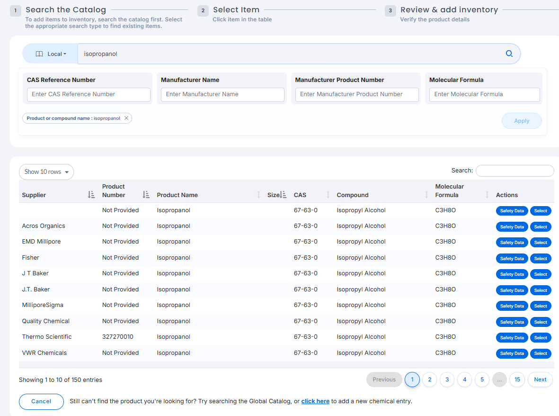
Task: Open the Local catalog dropdown
Action: (x=51, y=54)
